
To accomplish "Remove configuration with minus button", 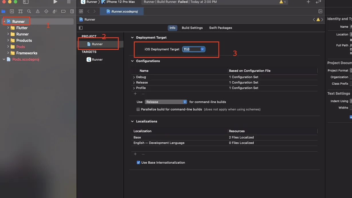I will tap(143, 94).
